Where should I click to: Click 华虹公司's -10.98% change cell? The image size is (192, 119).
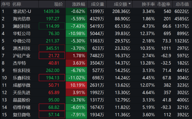pyautogui.click(x=76, y=34)
